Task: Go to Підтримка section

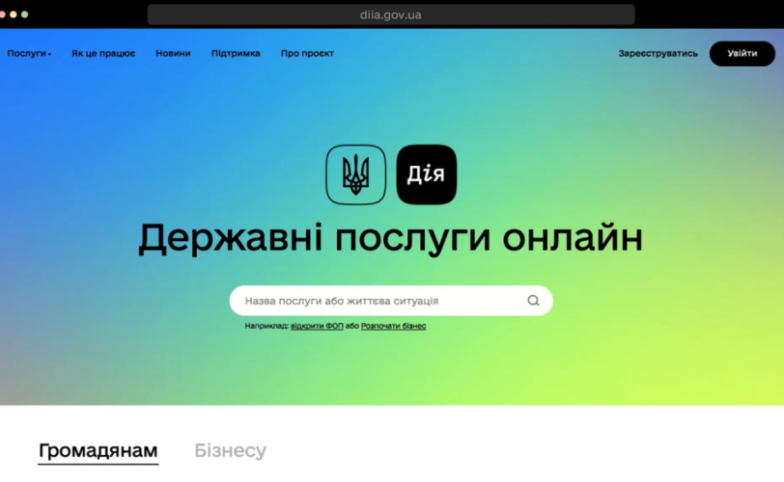Action: pos(236,53)
